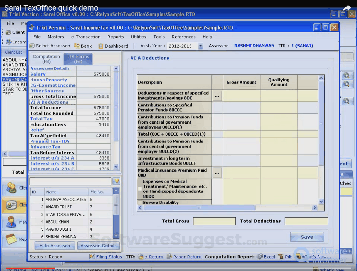The image size is (357, 271).
Task: Open the e-Transaction menu
Action: (86, 37)
